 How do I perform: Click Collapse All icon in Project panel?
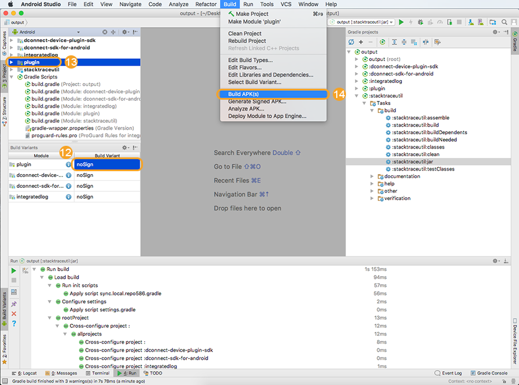point(113,32)
